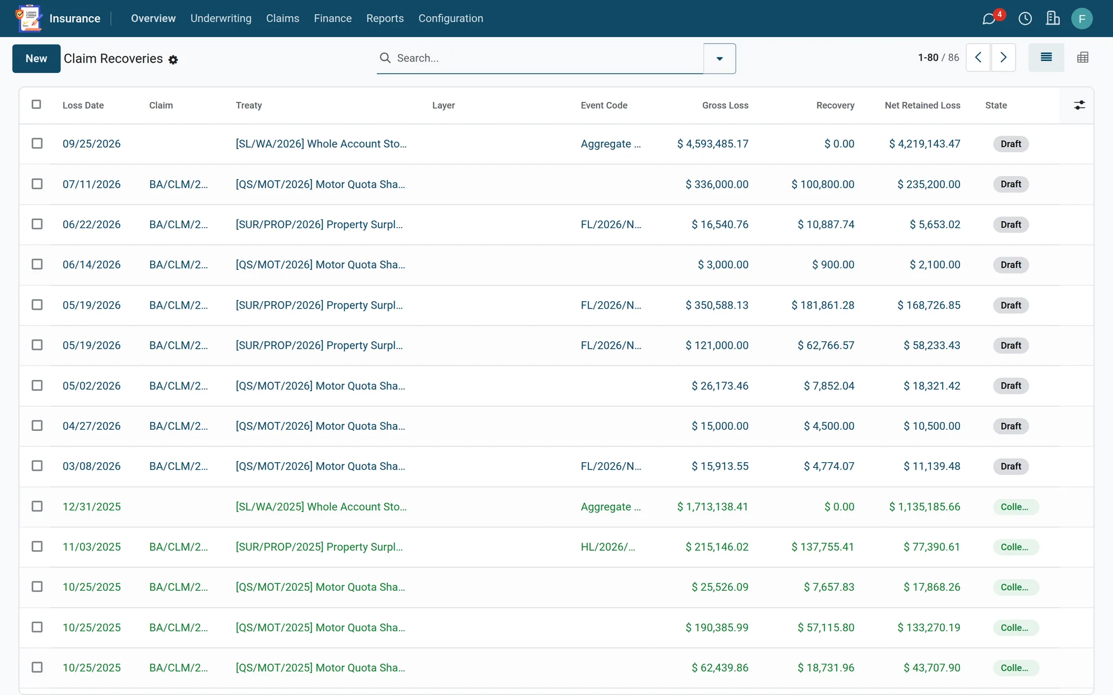Image resolution: width=1113 pixels, height=695 pixels.
Task: Tick the checkbox for 09/25/2026 row
Action: tap(37, 143)
